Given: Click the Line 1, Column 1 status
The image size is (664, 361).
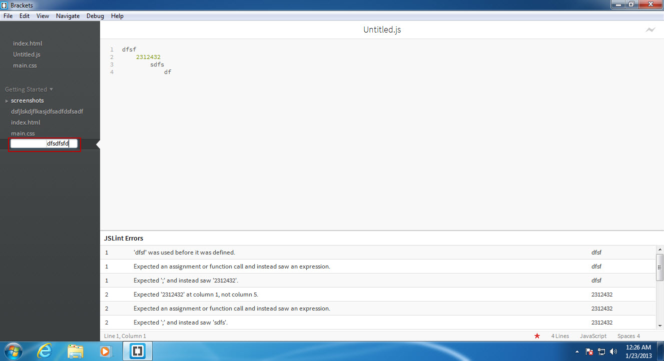Looking at the screenshot, I should 125,336.
